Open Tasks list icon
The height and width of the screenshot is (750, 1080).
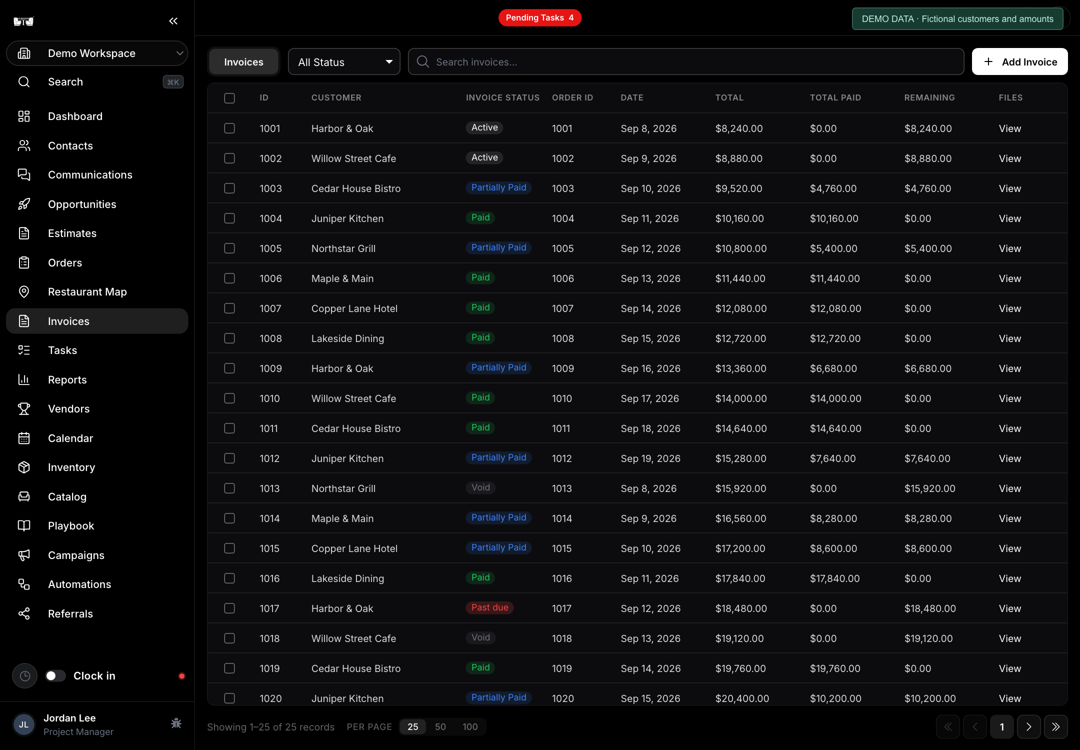[24, 350]
